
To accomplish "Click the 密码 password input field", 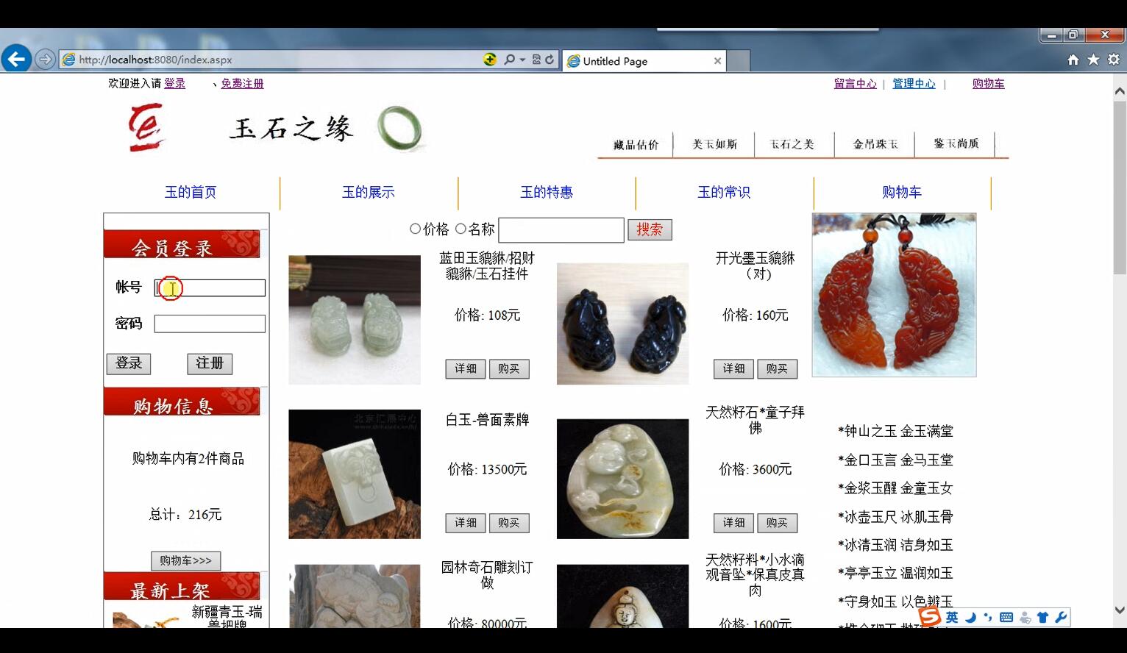I will point(210,324).
